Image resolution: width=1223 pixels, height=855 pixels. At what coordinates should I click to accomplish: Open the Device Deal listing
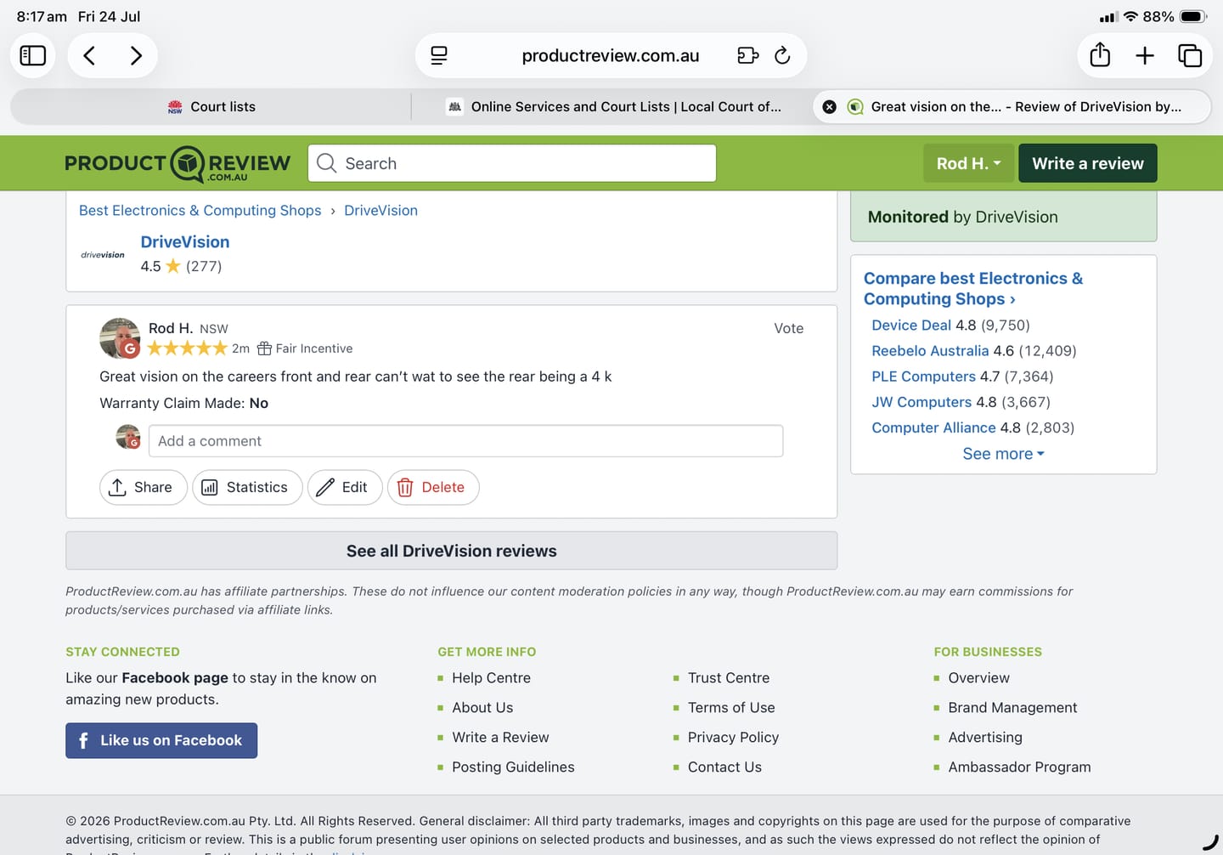coord(911,326)
